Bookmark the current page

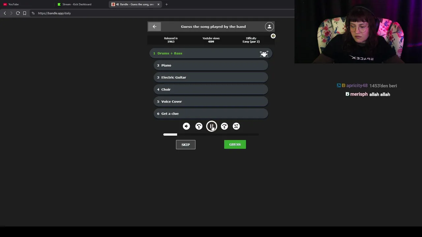24,13
